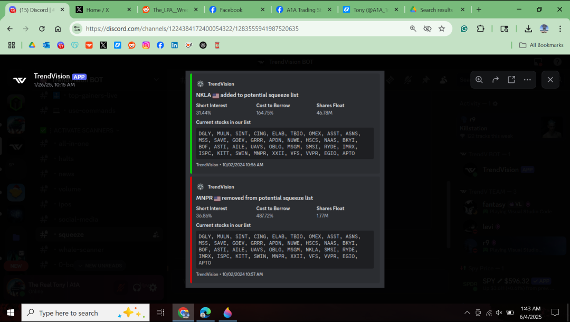Click the address bar URL
Screen dimensions: 570x322
tap(192, 29)
